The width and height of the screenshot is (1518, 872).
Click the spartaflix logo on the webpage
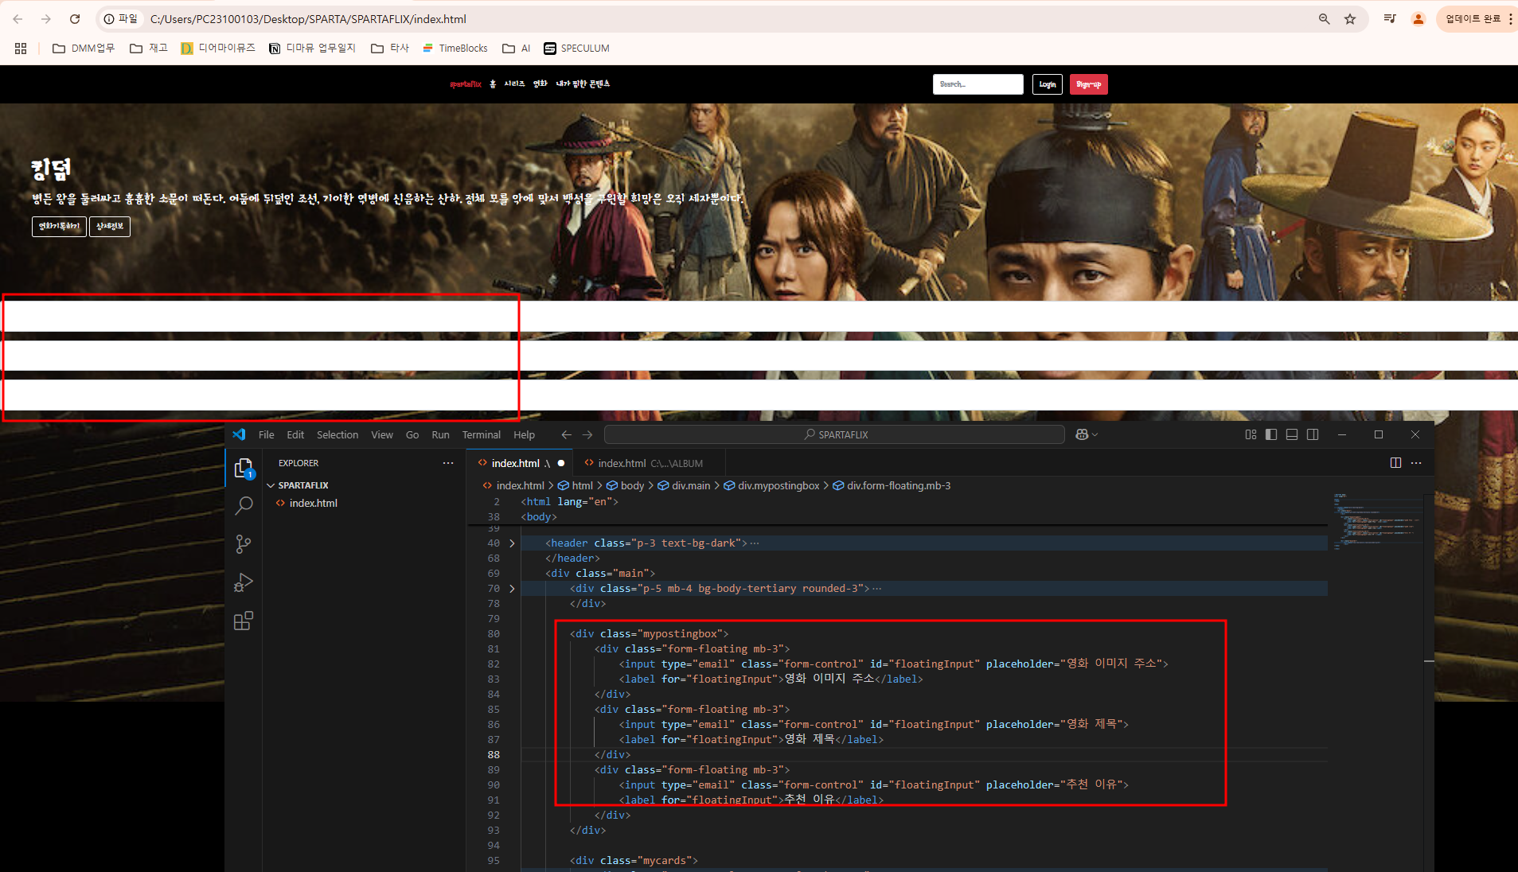(x=466, y=84)
